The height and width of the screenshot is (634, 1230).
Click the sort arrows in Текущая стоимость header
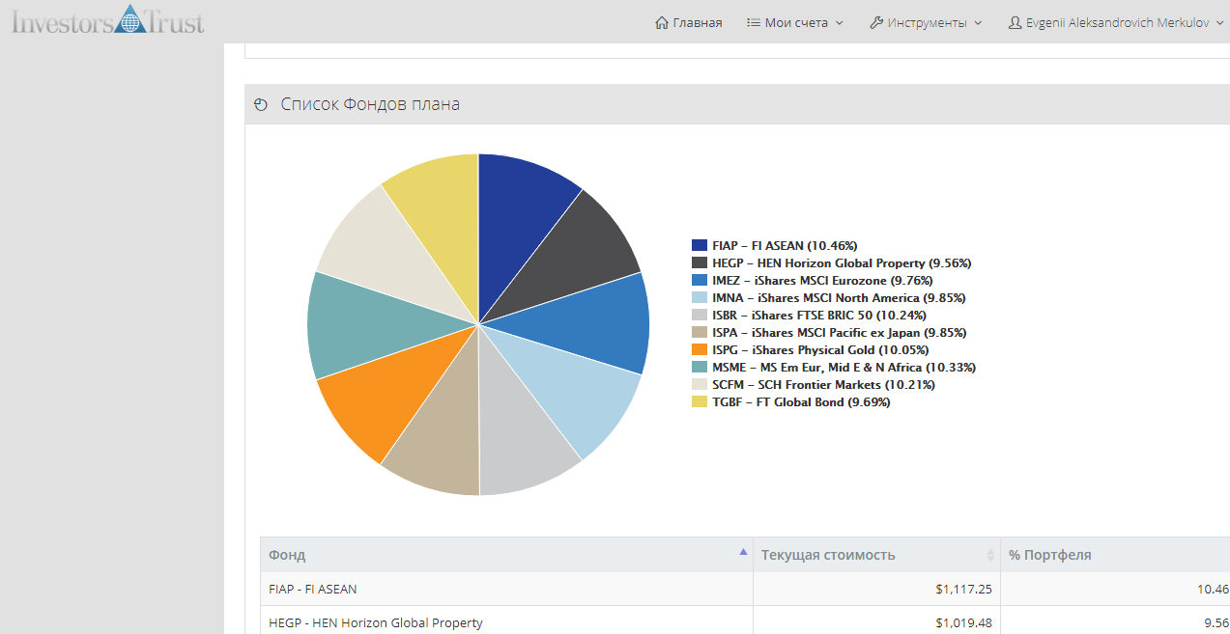pos(990,555)
